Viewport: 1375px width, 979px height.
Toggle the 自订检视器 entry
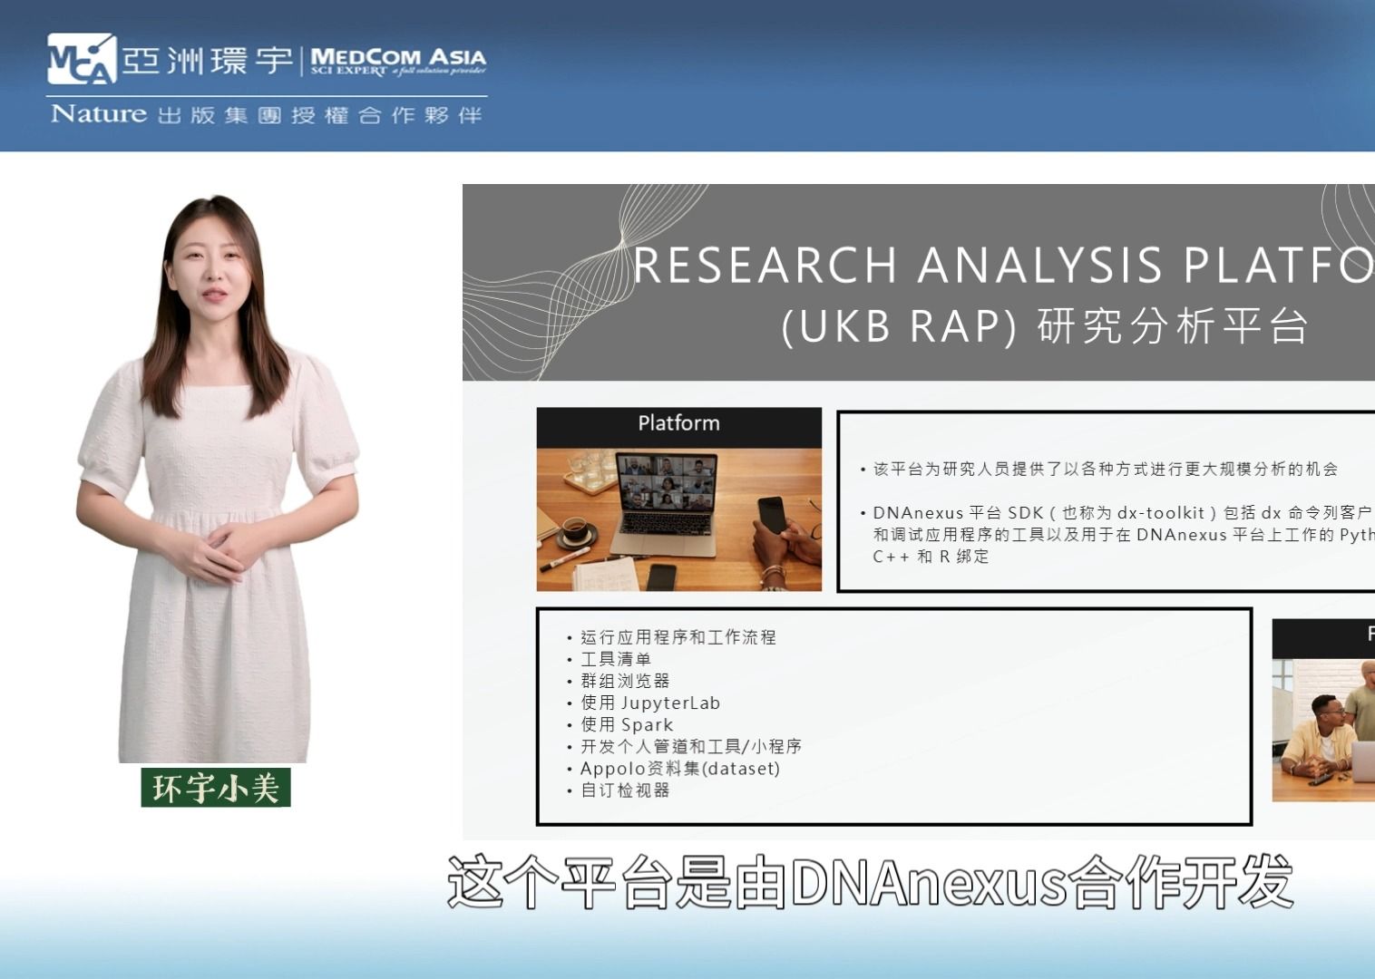[x=626, y=790]
